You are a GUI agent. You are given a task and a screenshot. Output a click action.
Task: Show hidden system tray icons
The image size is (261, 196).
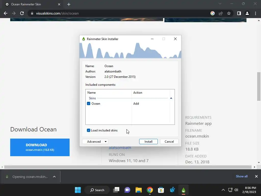223,190
